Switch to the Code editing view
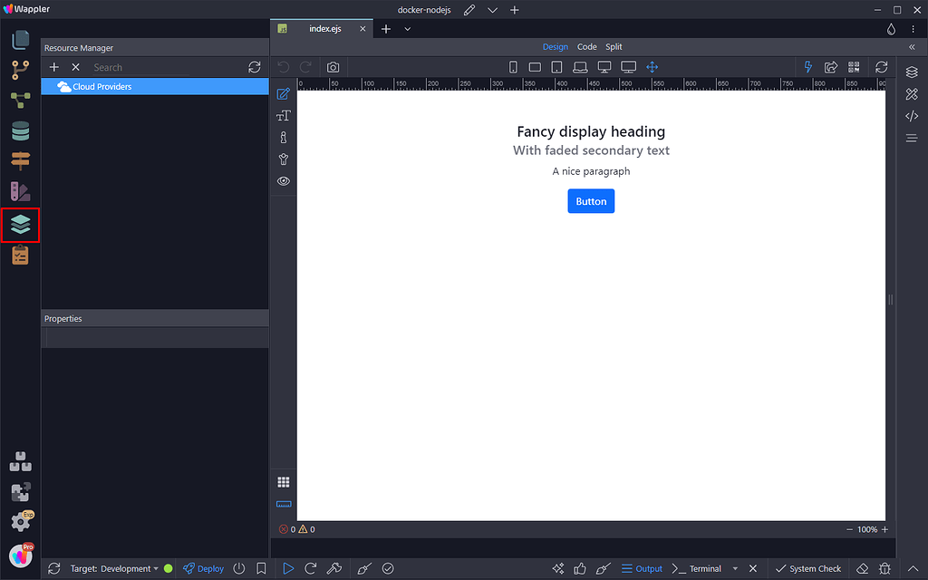Viewport: 928px width, 580px height. click(586, 46)
